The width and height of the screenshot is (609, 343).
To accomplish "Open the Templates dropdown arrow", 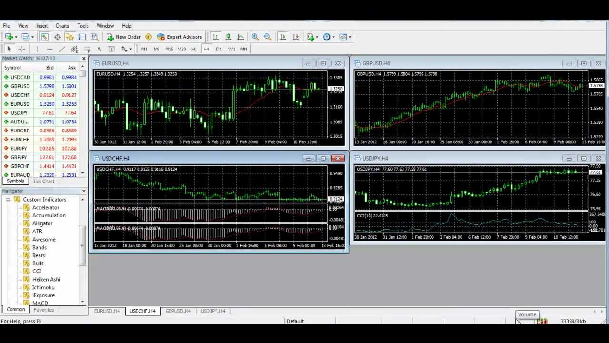I will [349, 37].
